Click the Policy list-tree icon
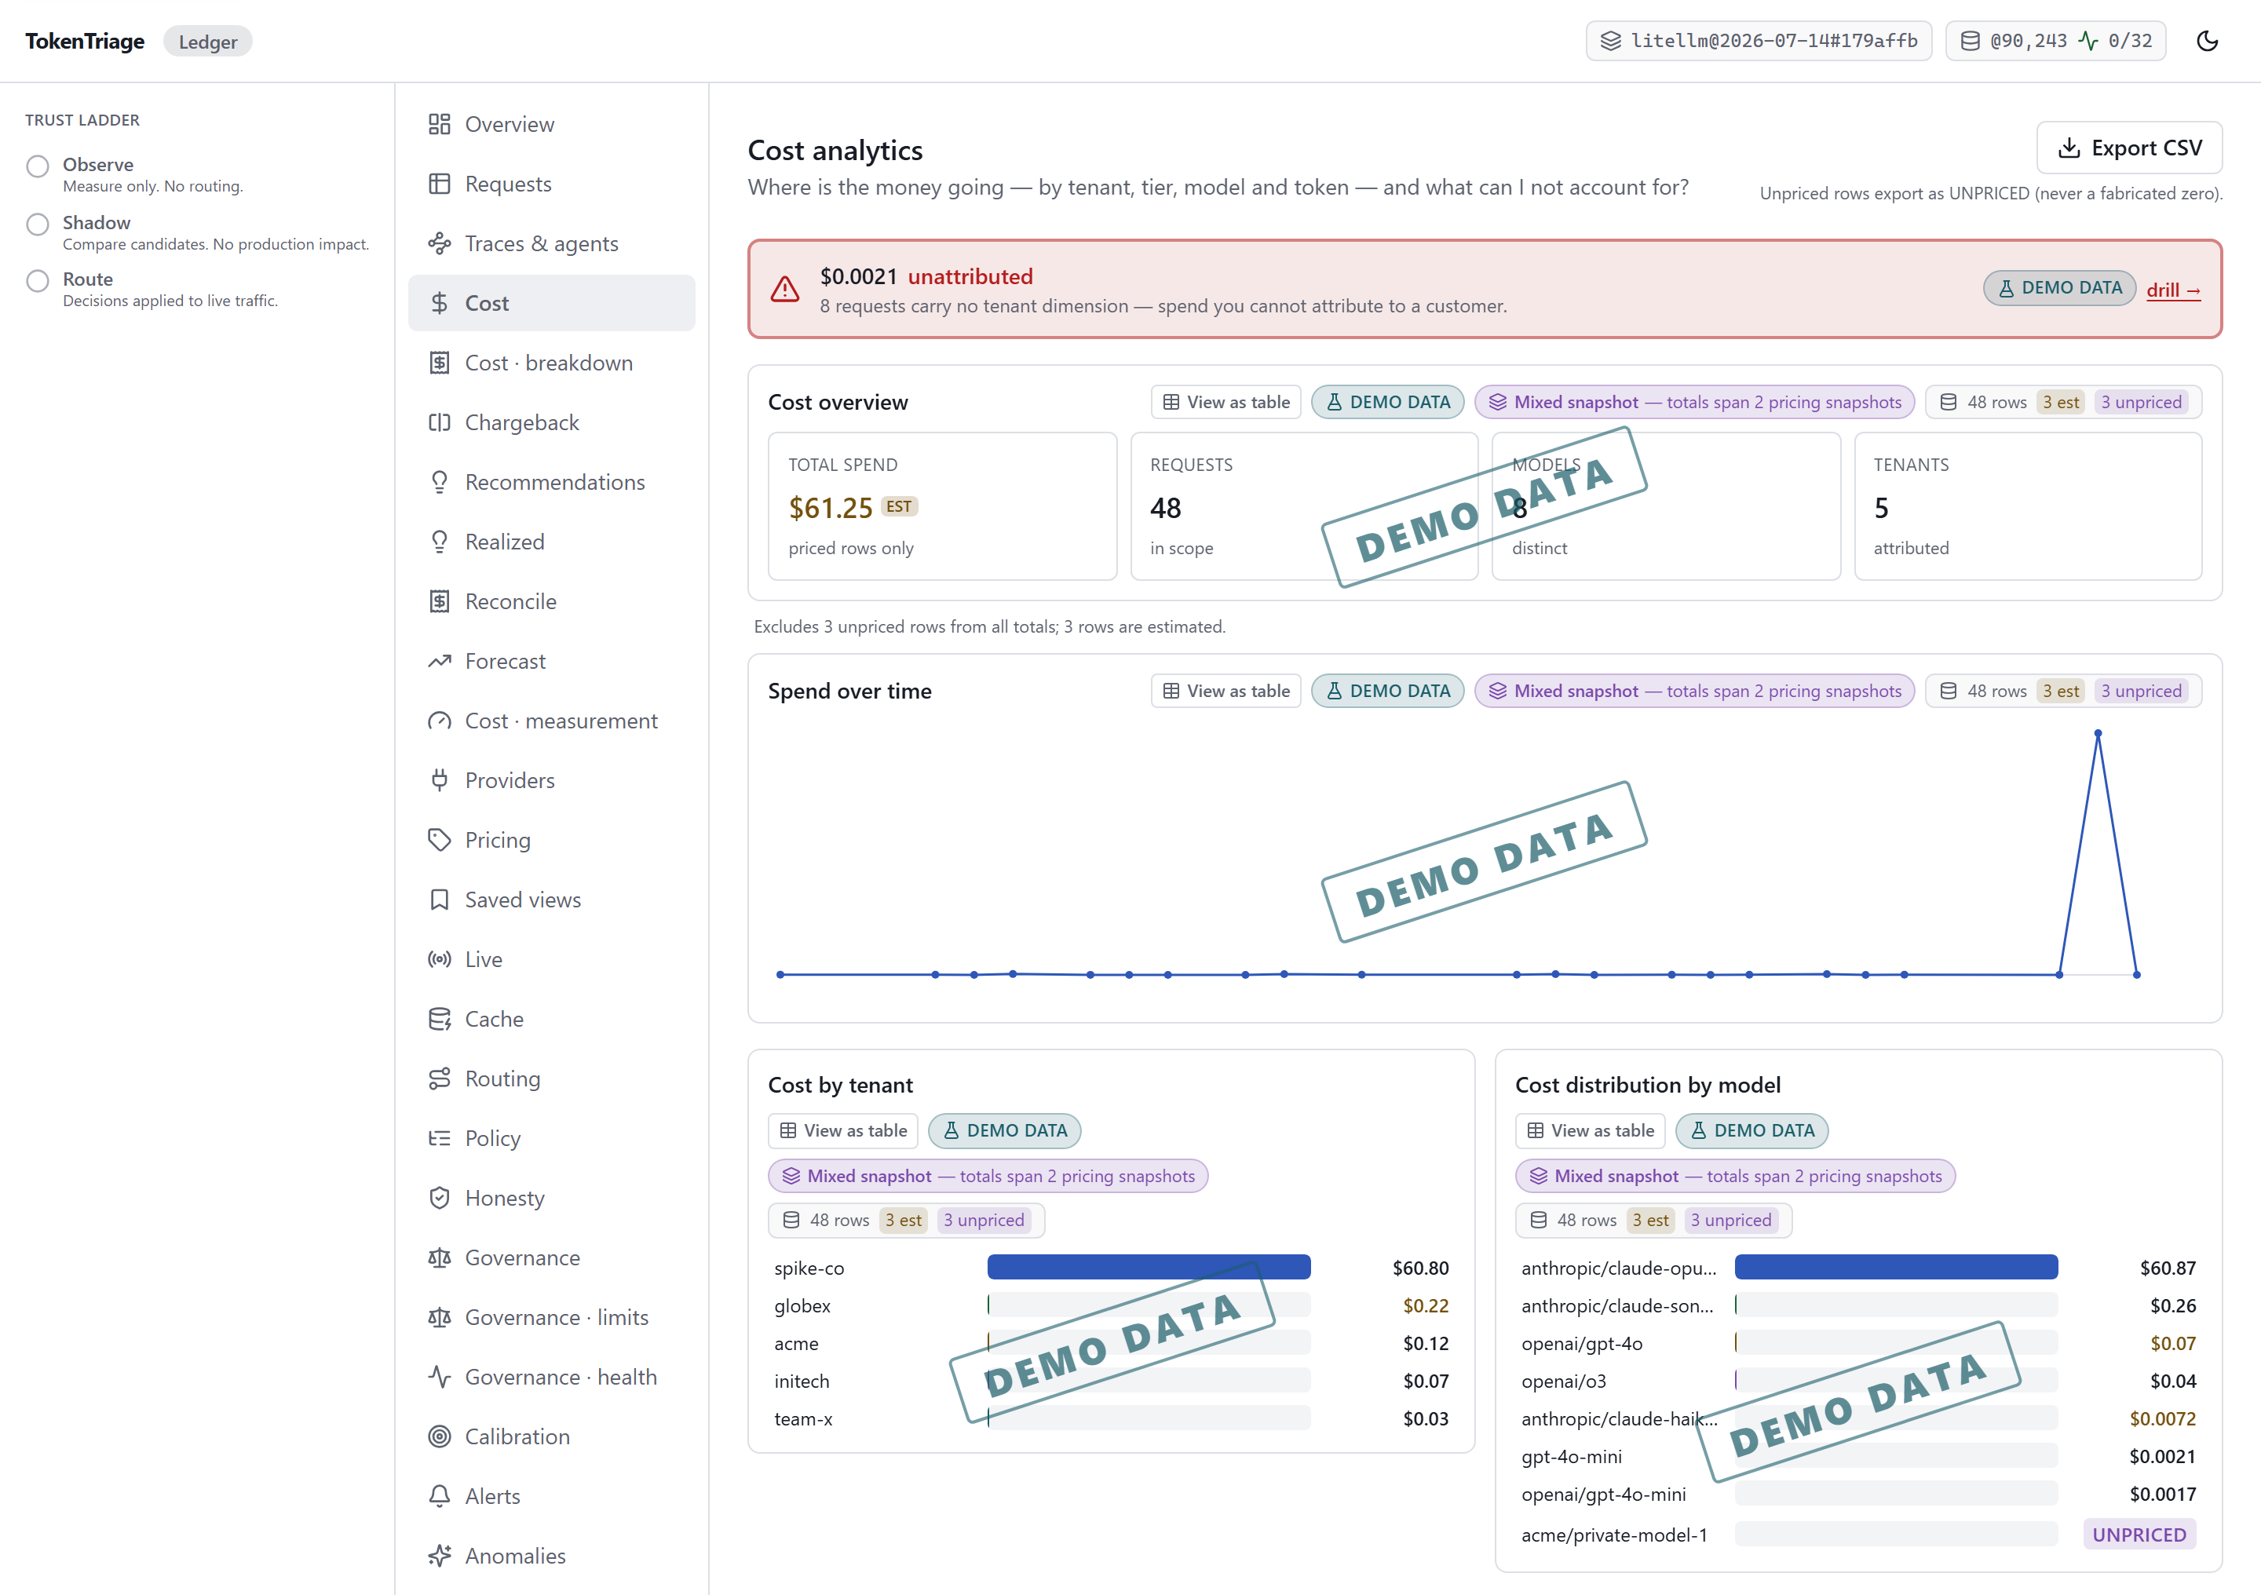 click(439, 1138)
